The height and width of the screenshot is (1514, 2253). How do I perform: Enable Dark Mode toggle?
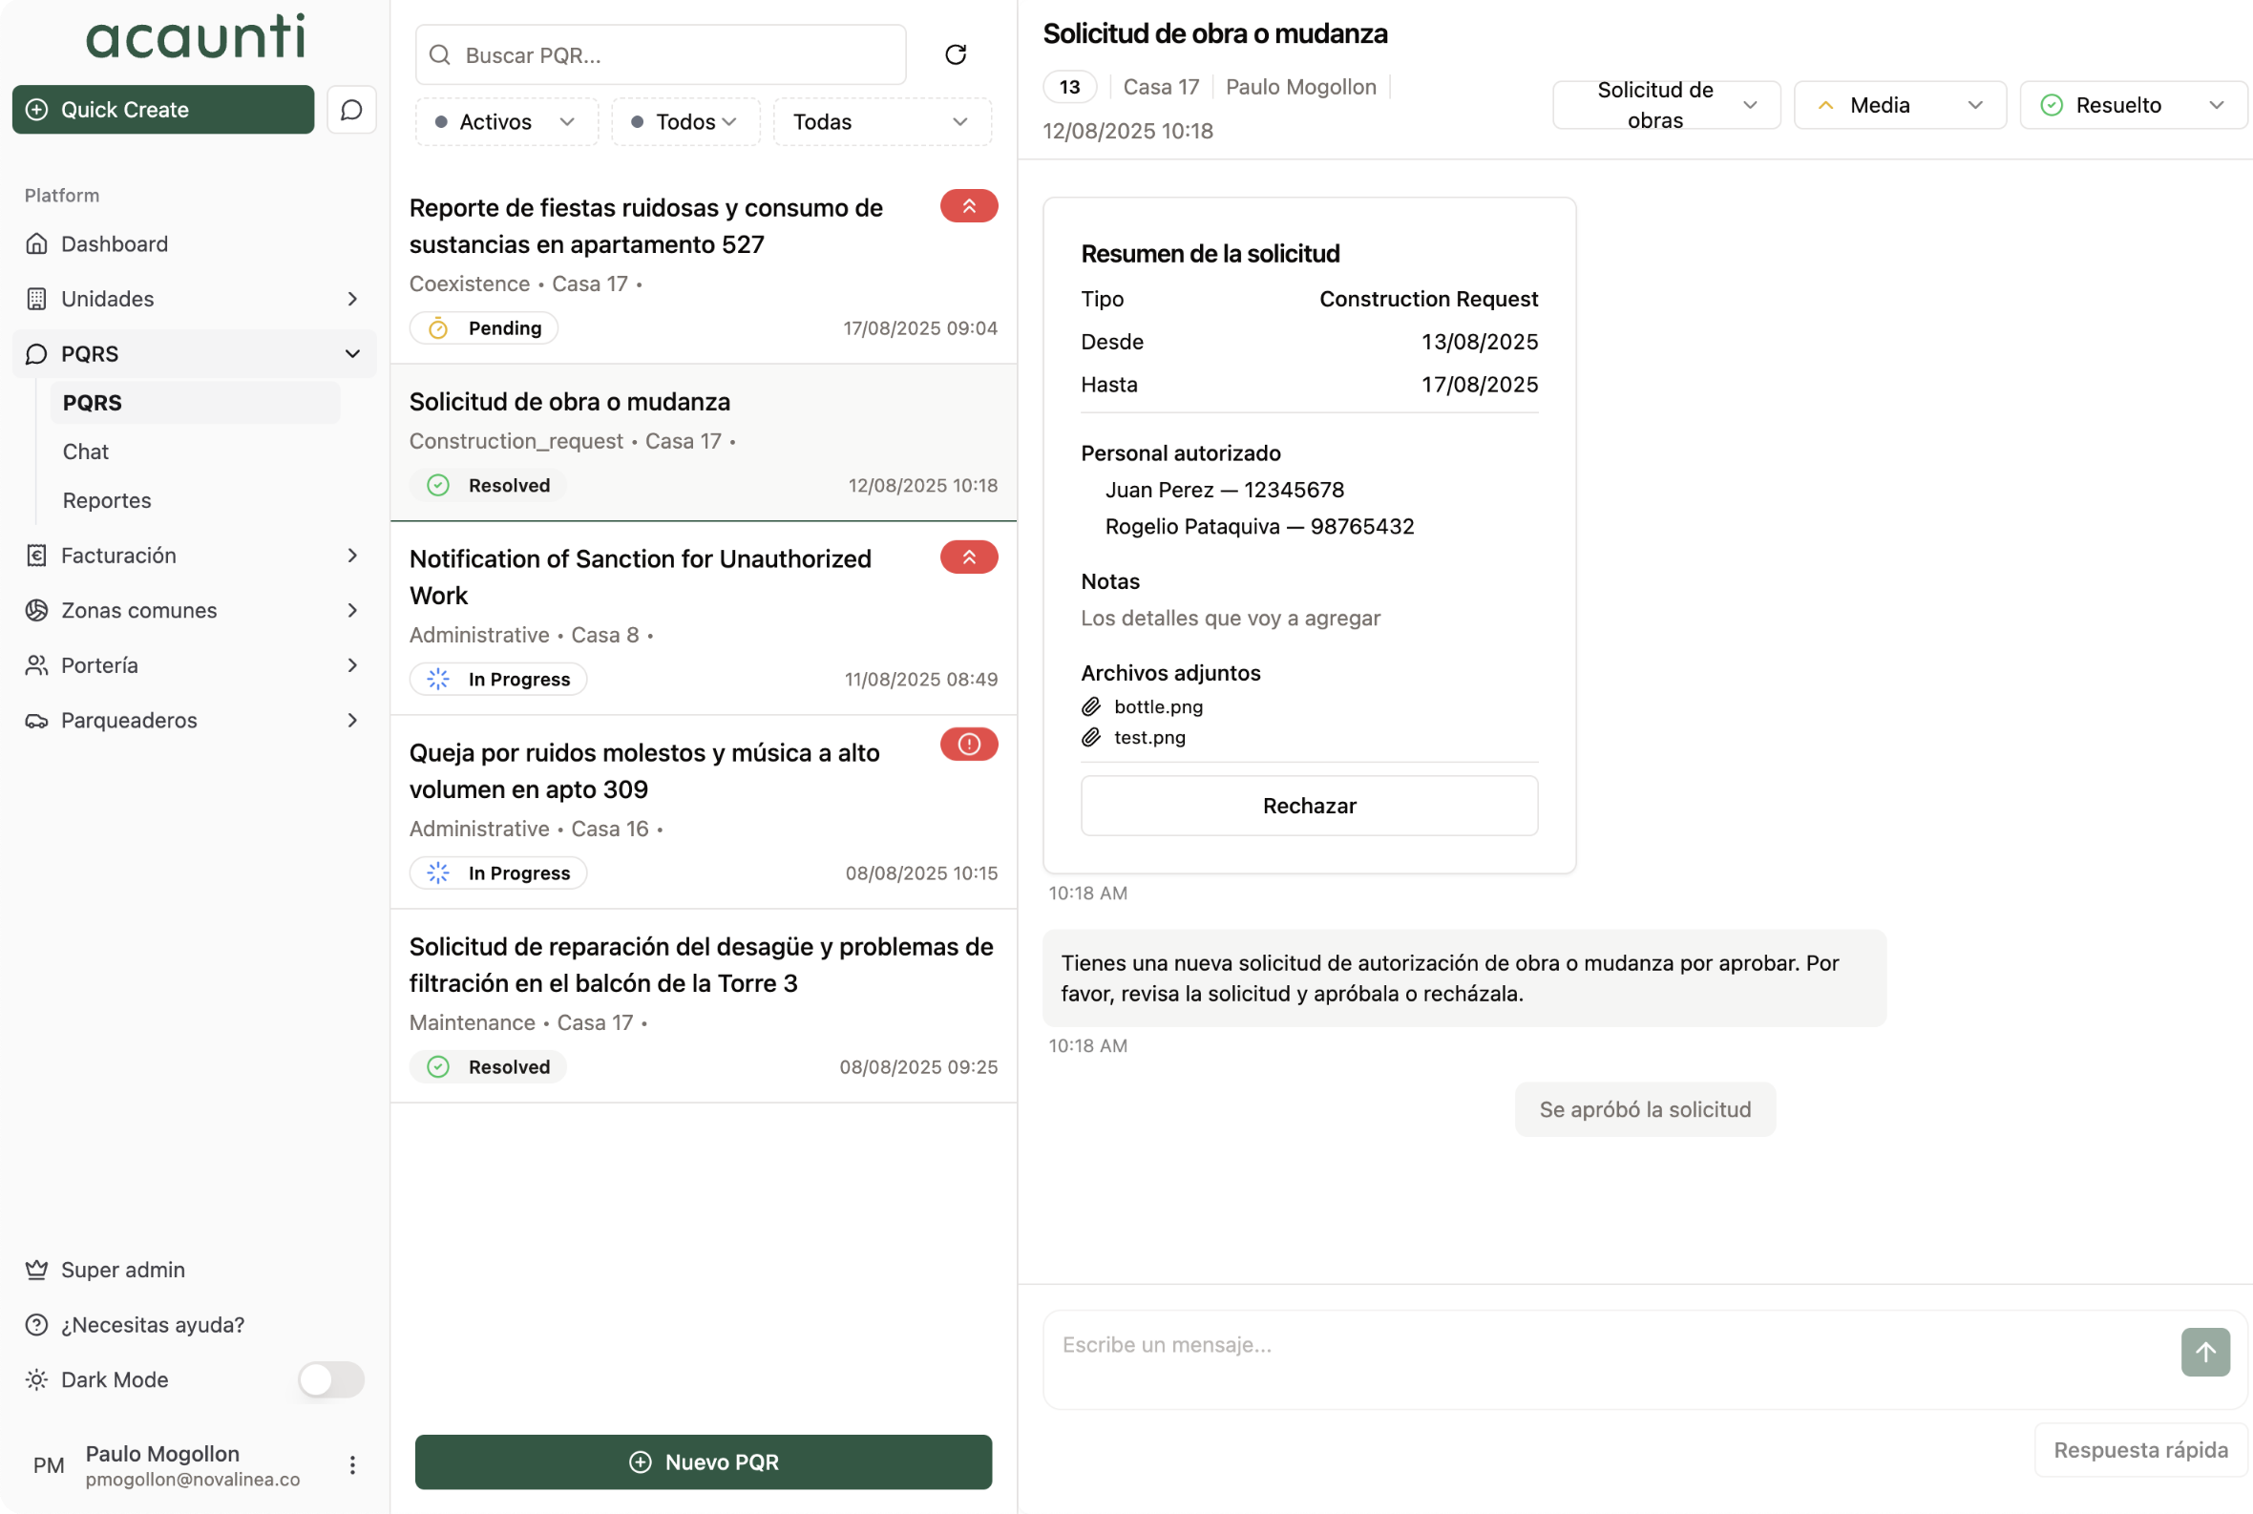330,1379
